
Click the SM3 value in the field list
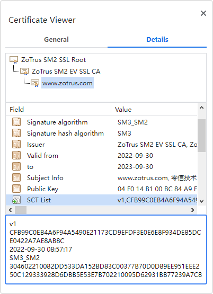click(125, 133)
